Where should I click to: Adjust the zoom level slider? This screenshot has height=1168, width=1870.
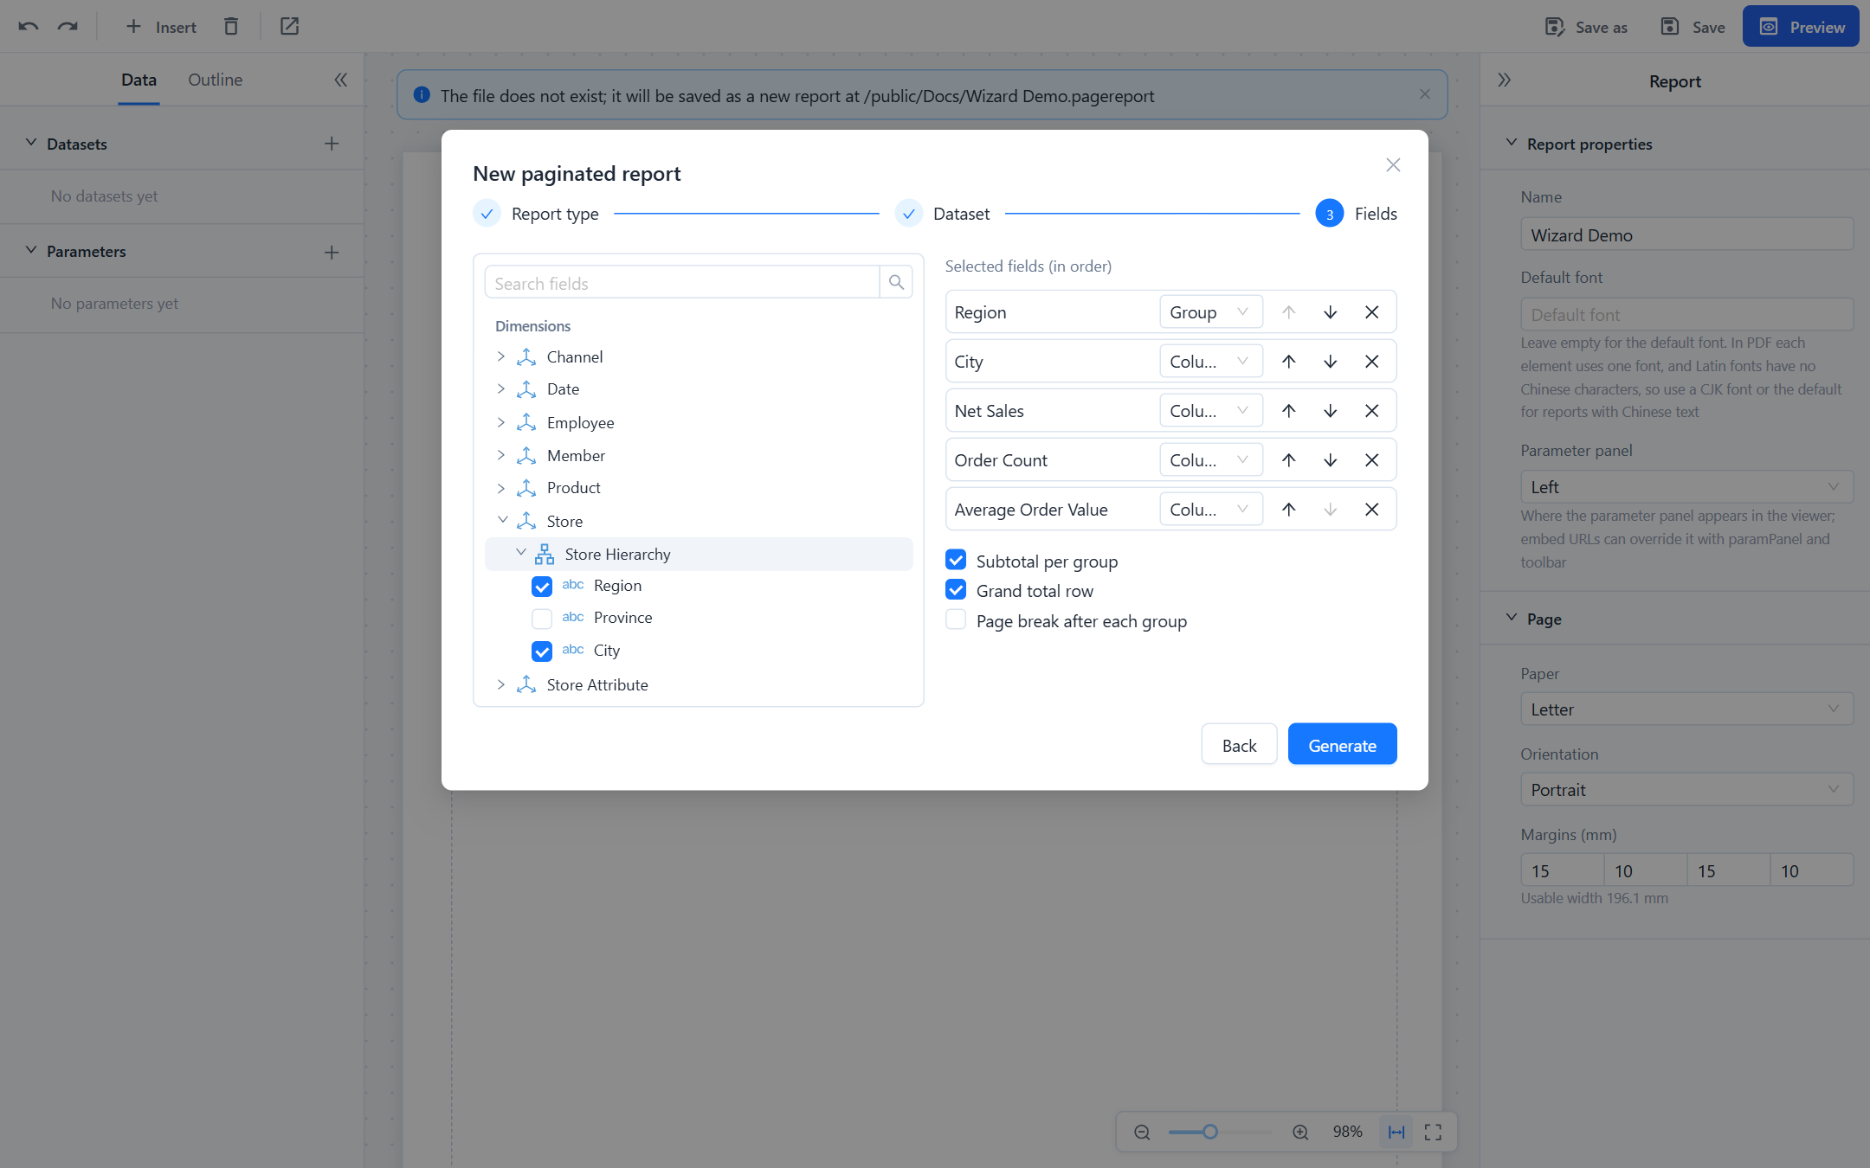1210,1132
